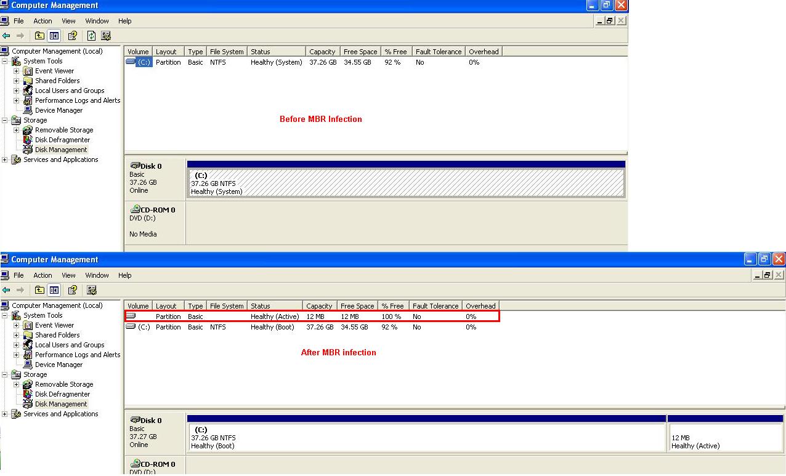Select Shared Folders icon in bottom window tree

(28, 335)
